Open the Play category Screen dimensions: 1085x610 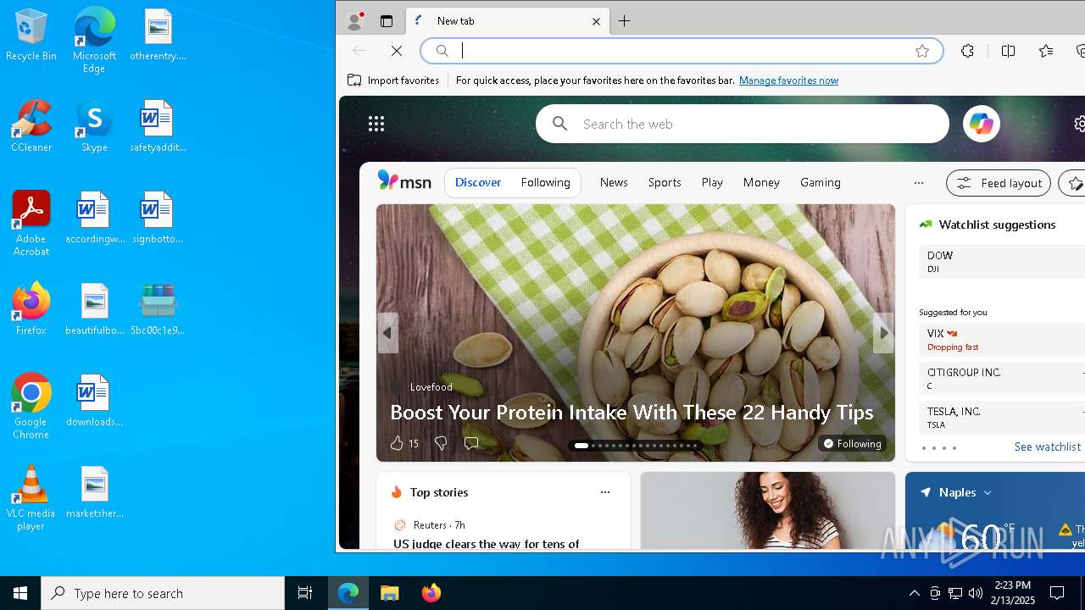[712, 182]
